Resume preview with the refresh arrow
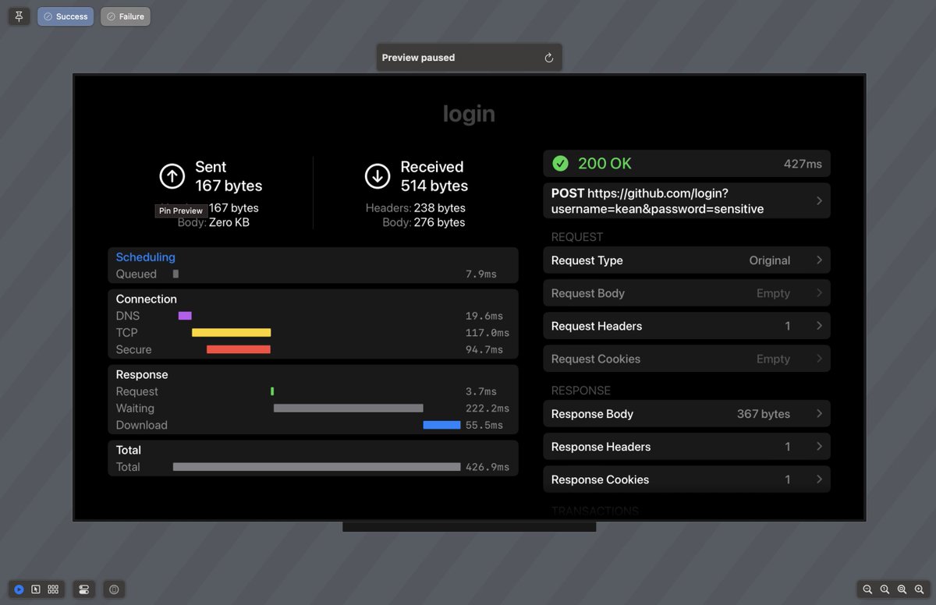 tap(548, 58)
